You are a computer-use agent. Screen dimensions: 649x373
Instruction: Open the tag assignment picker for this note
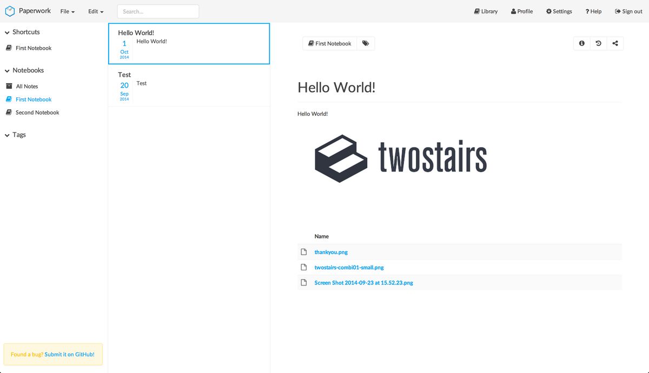366,43
